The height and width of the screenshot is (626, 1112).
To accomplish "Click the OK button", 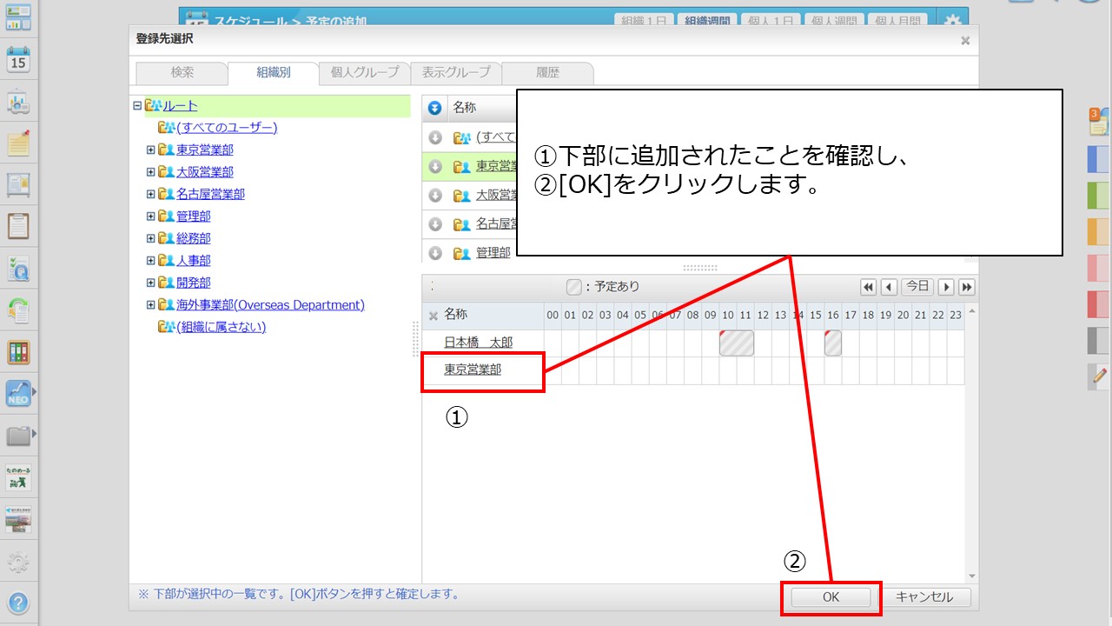I will click(x=831, y=597).
